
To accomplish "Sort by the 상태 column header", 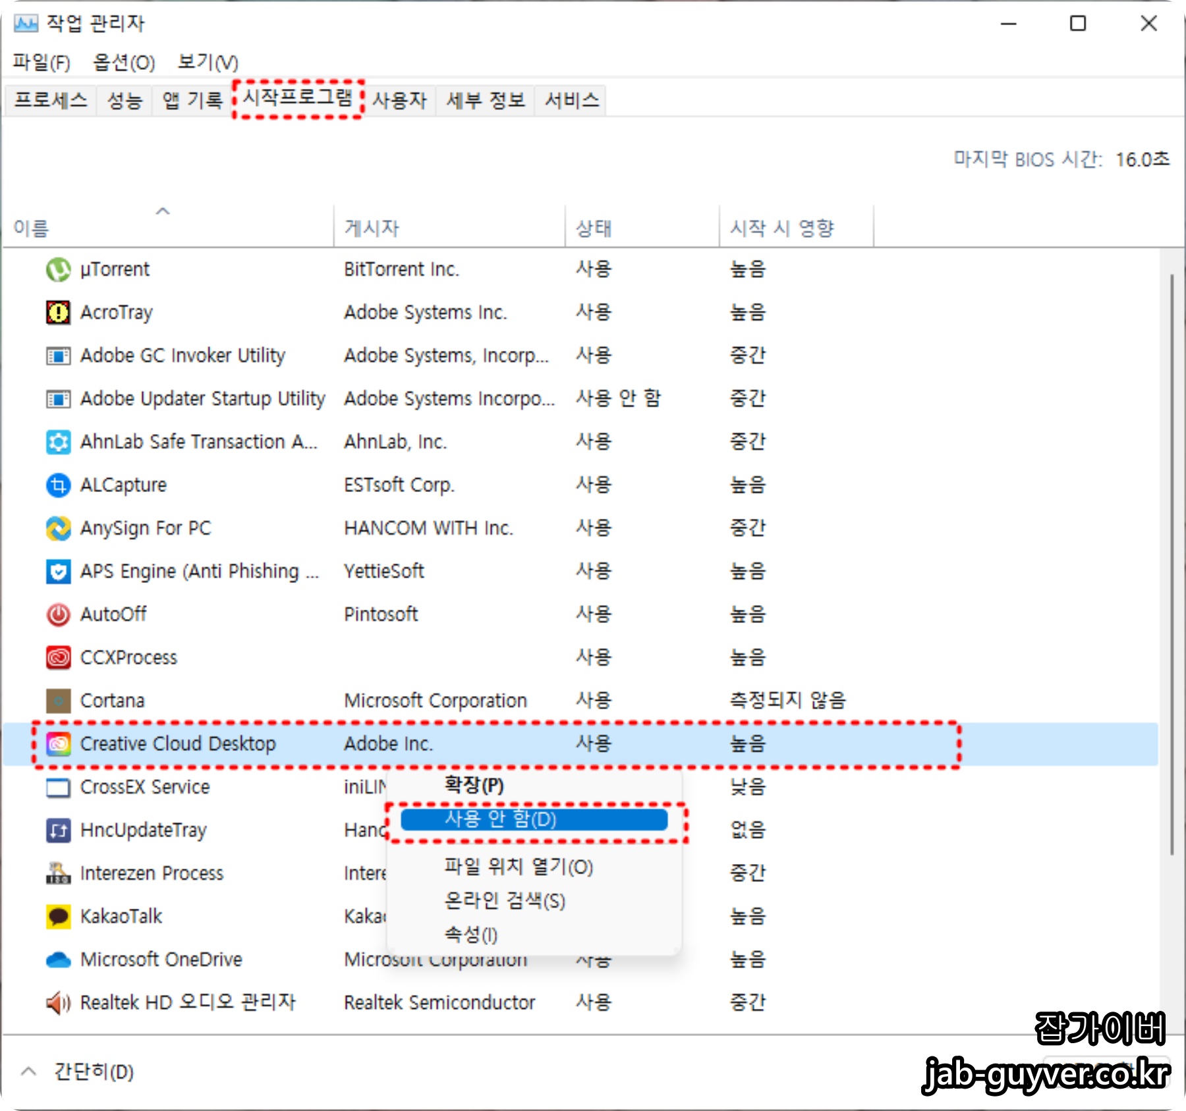I will click(x=642, y=227).
